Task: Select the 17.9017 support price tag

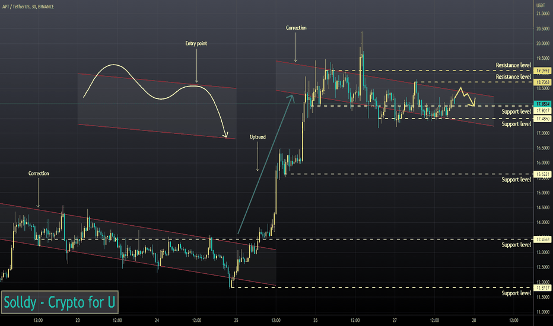Action: [x=543, y=111]
